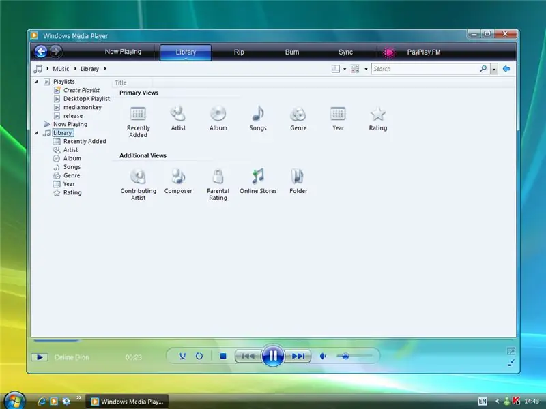The image size is (546, 409).
Task: Collapse the Library tree node
Action: click(x=37, y=133)
